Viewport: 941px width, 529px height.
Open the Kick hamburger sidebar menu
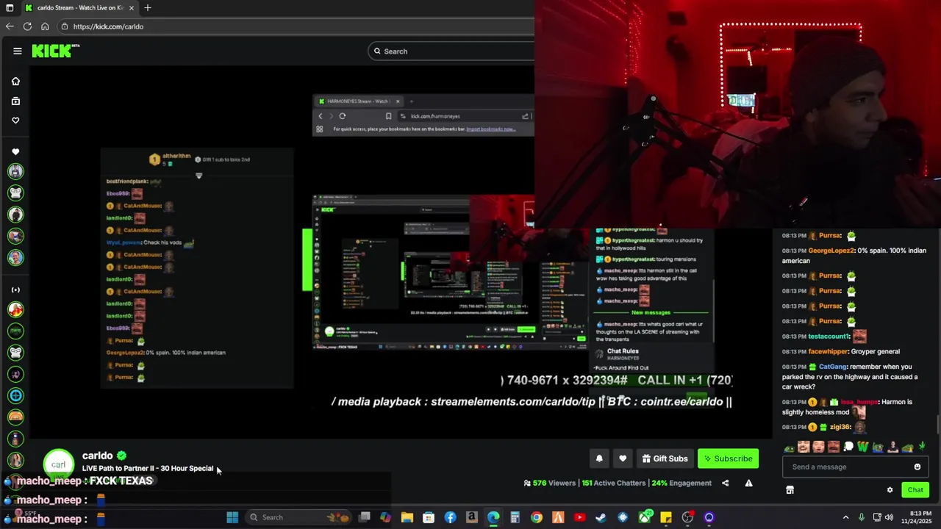17,51
